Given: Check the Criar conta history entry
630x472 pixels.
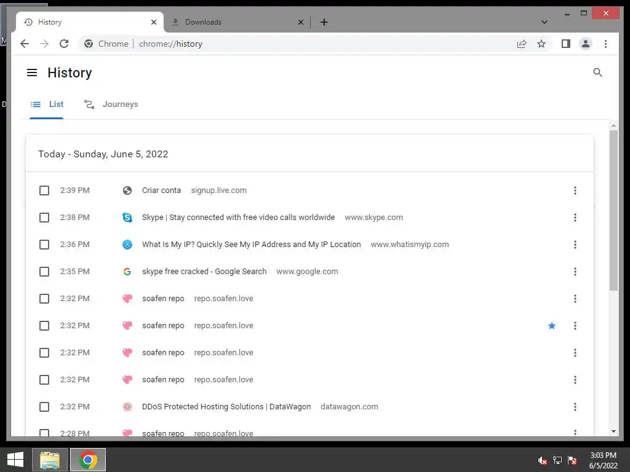Looking at the screenshot, I should point(44,191).
